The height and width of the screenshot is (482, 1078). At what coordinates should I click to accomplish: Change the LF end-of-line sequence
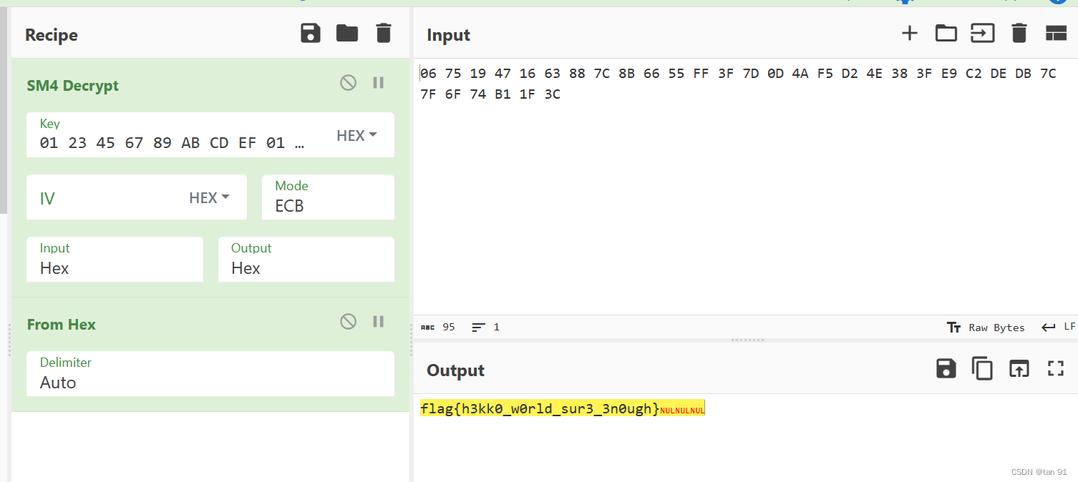(1059, 327)
